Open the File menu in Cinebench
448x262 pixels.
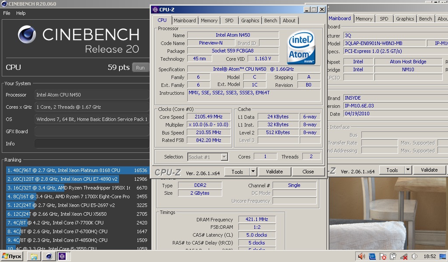click(7, 13)
